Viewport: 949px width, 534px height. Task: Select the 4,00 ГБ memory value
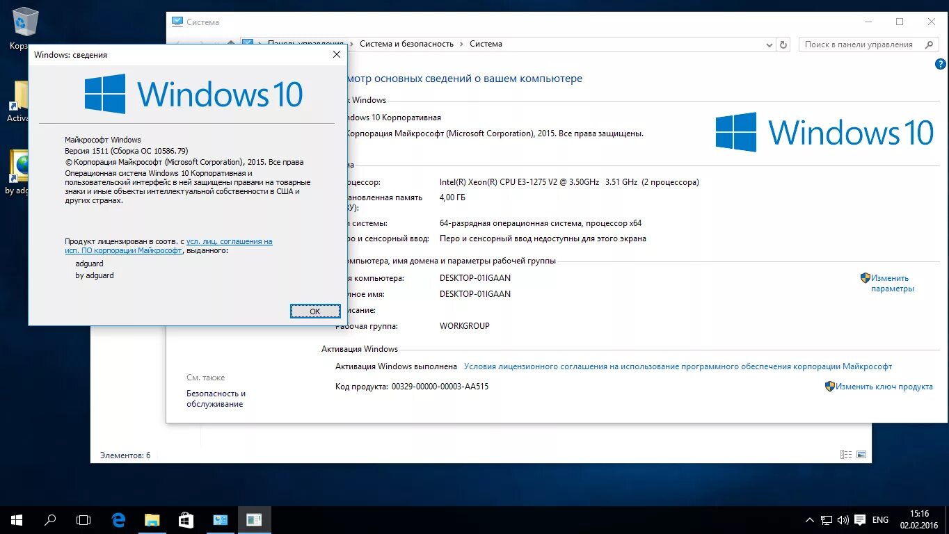453,197
